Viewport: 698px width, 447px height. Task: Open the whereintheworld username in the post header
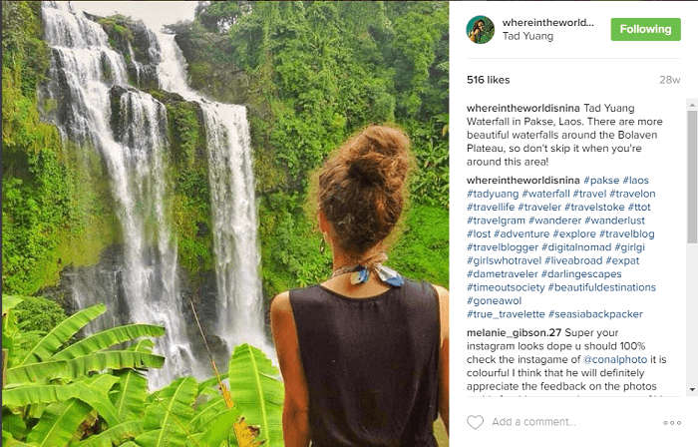tap(547, 22)
